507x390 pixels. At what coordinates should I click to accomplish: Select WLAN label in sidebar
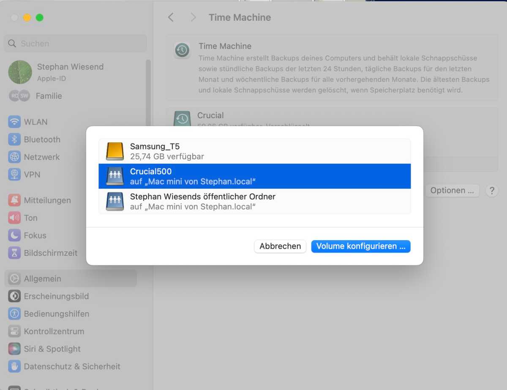click(x=36, y=122)
